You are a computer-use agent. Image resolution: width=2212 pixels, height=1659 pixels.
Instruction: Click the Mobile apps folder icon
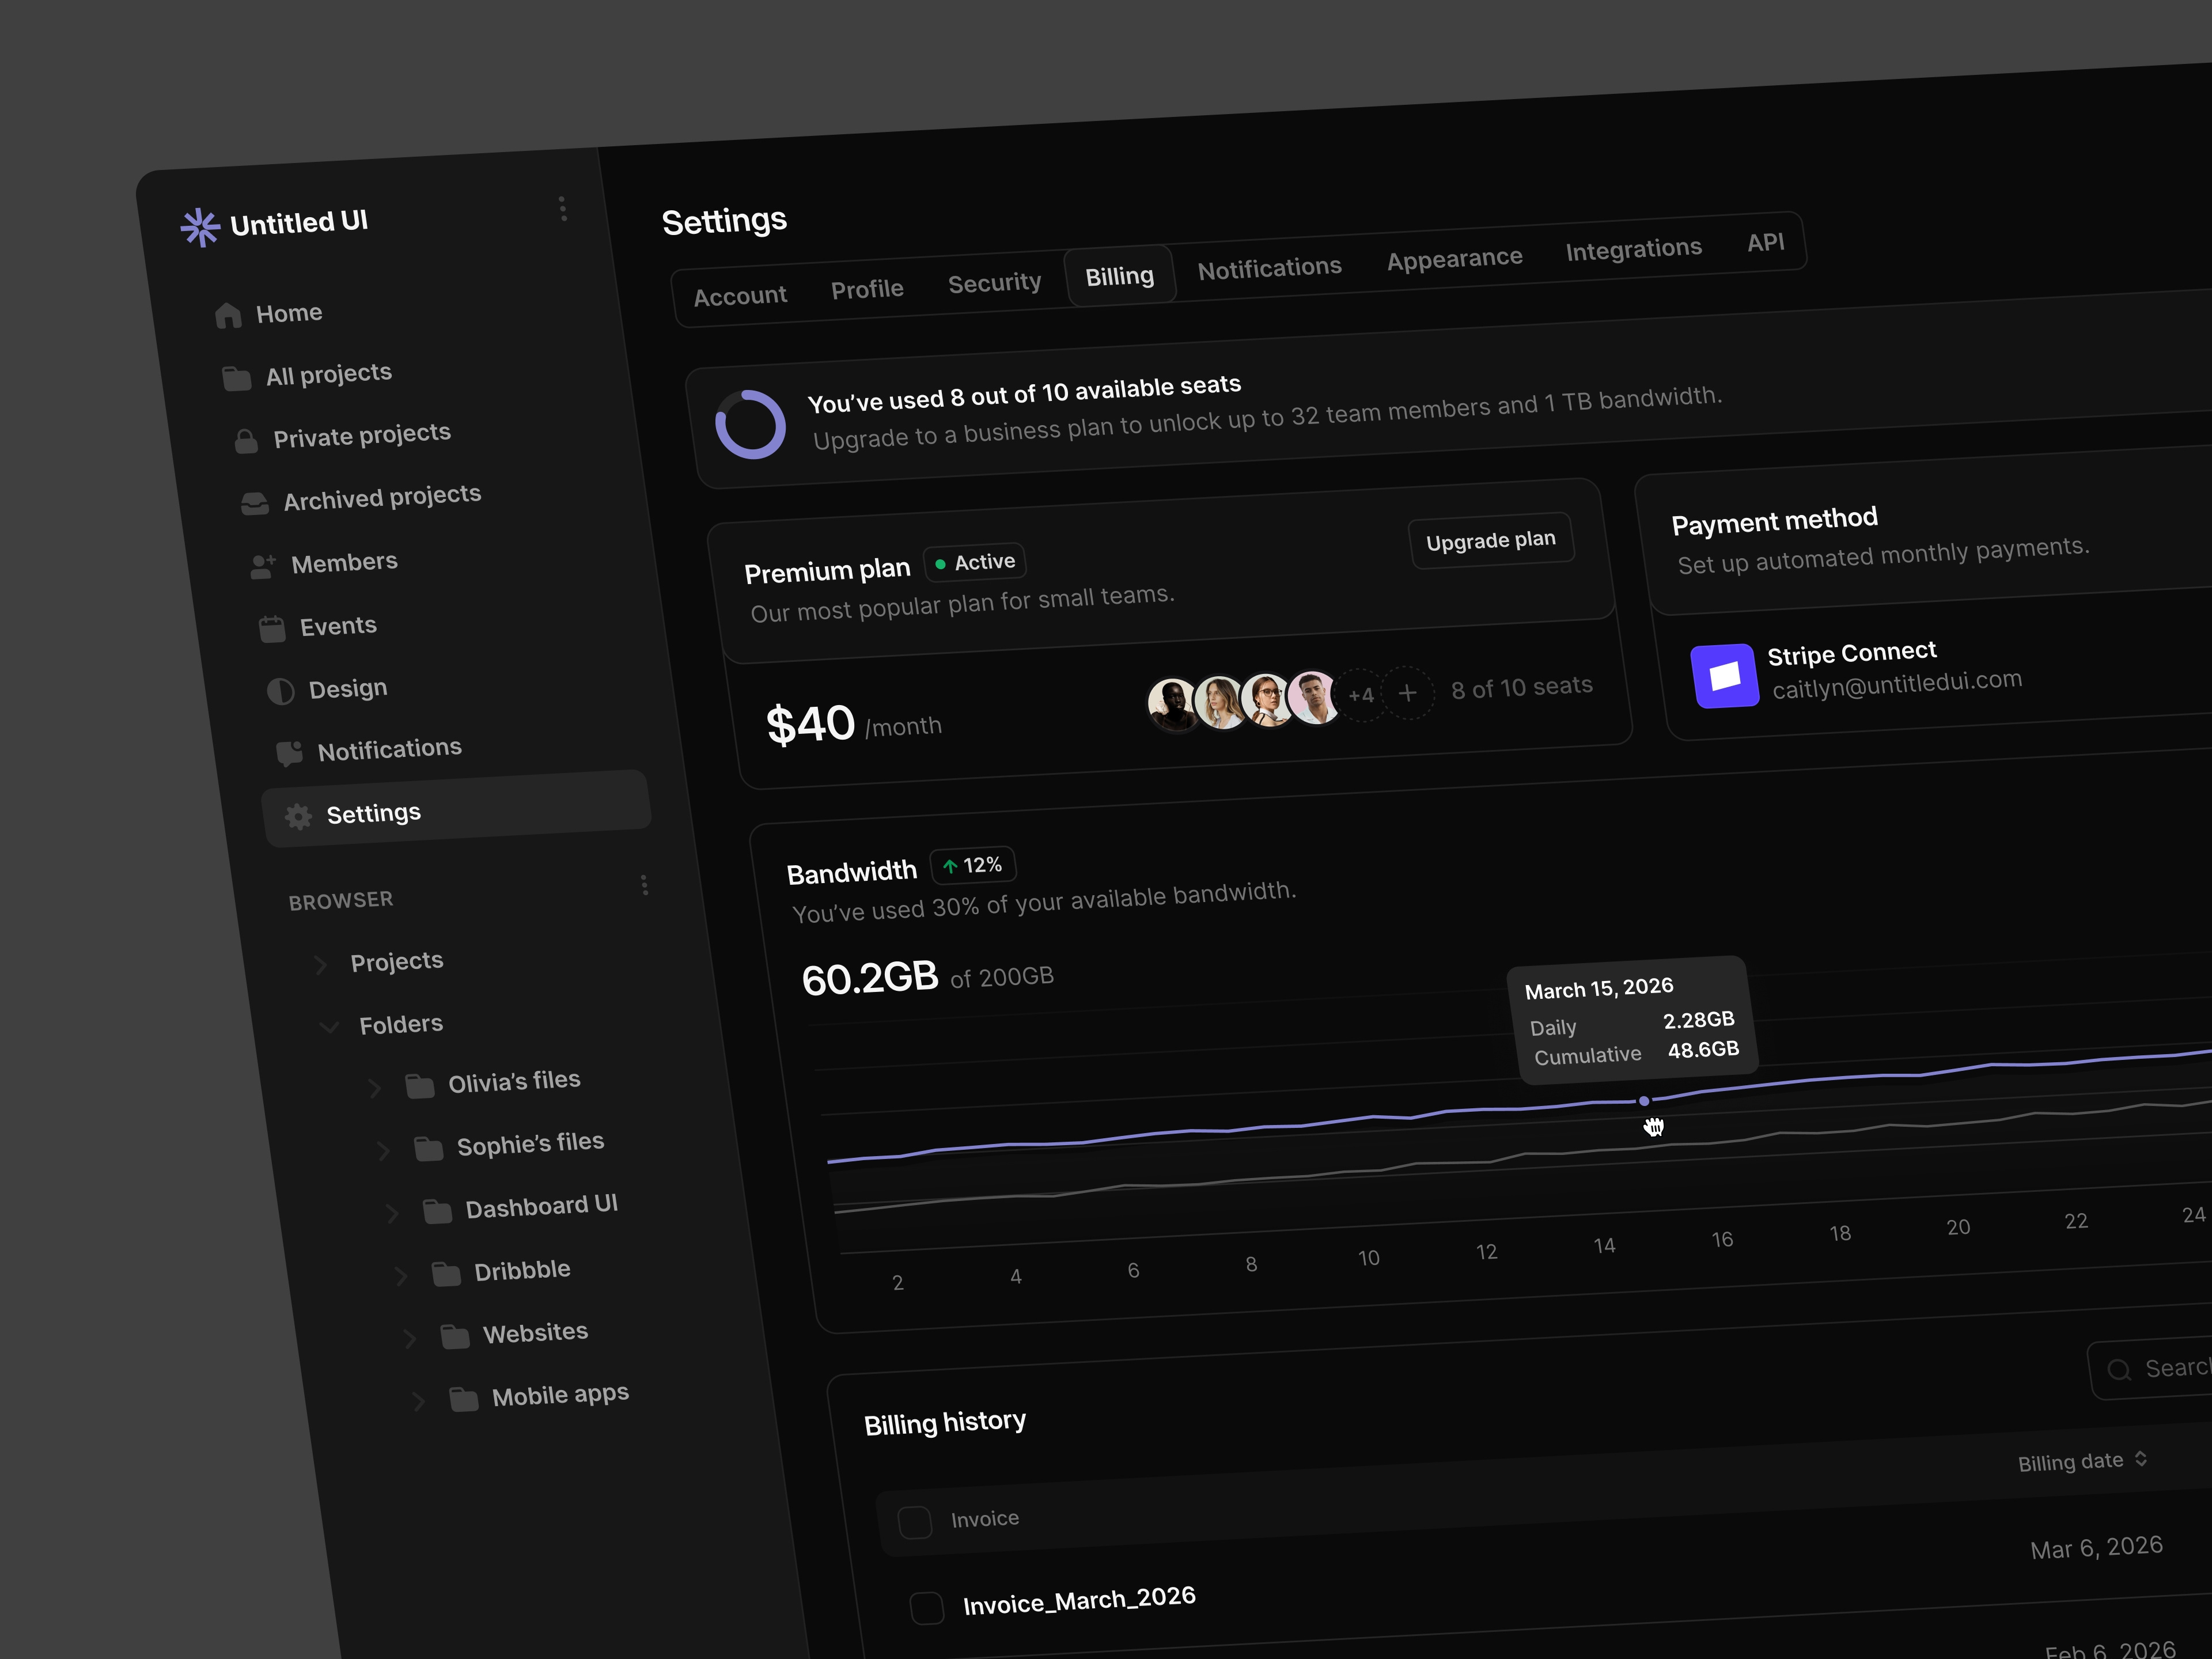pos(464,1399)
